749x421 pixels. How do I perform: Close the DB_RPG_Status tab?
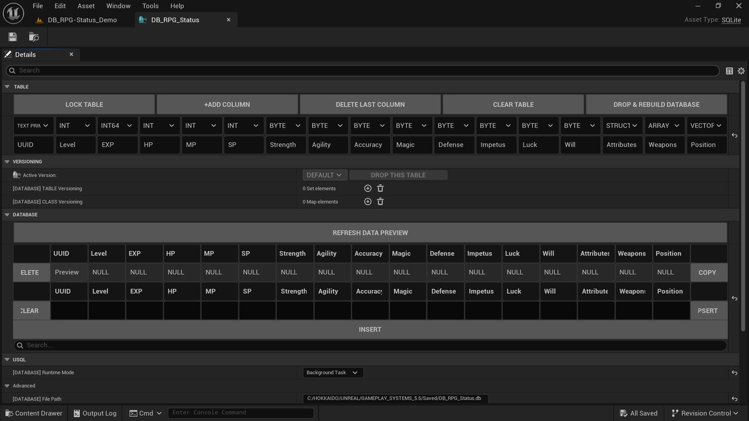pyautogui.click(x=228, y=20)
